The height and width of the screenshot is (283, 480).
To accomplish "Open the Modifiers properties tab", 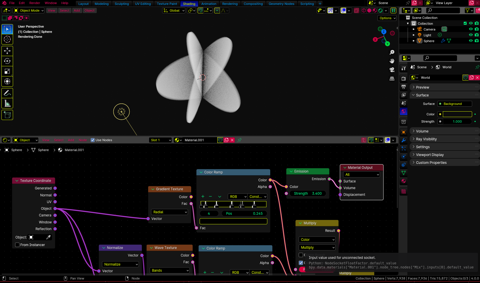I will pyautogui.click(x=404, y=140).
